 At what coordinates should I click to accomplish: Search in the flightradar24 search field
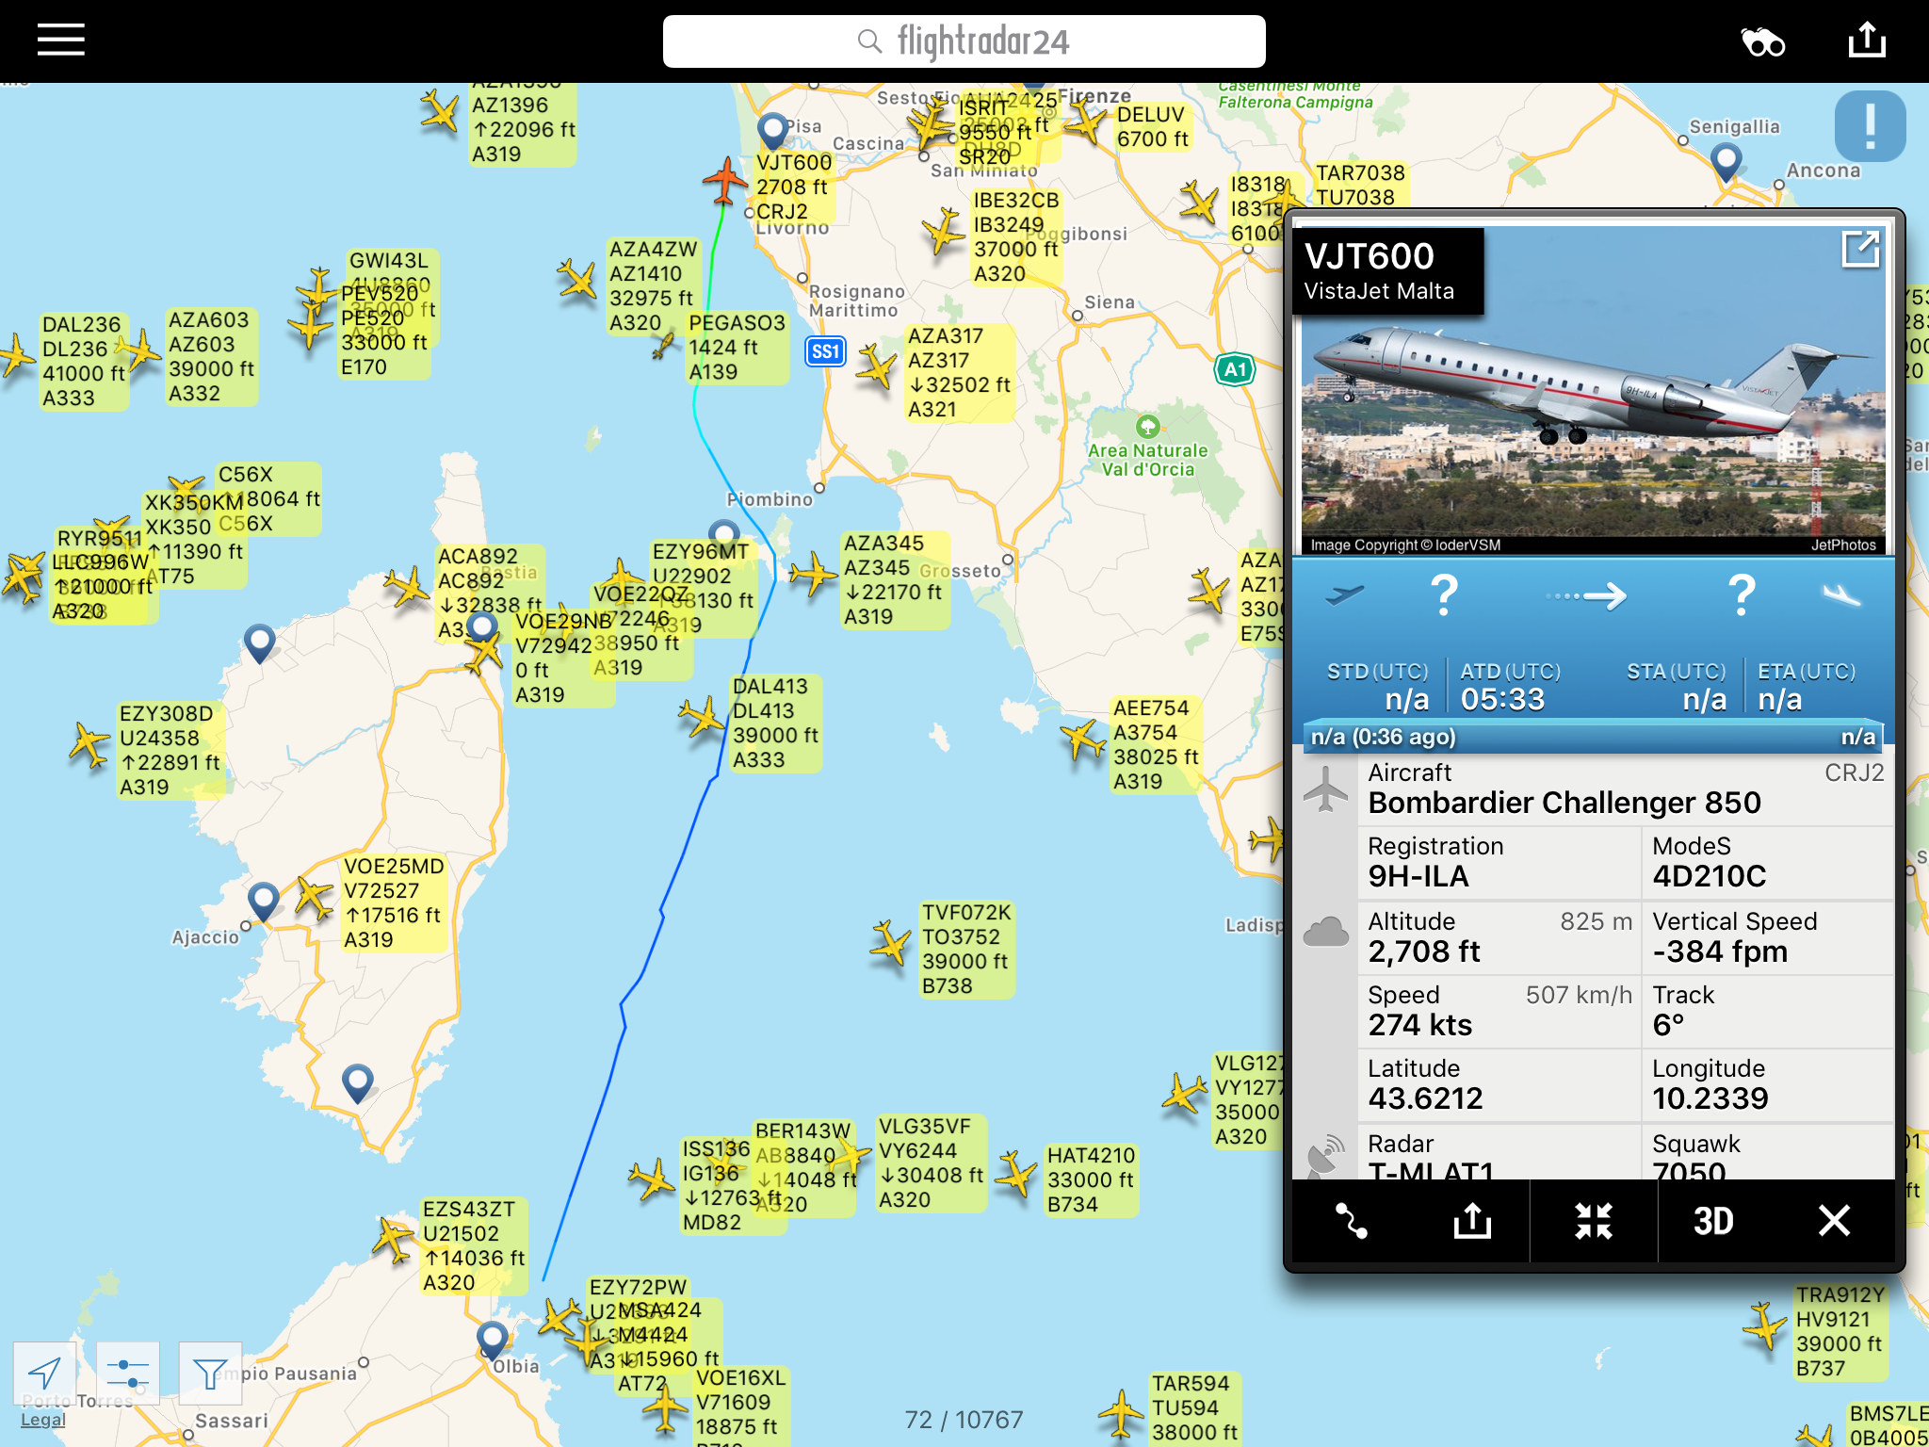pos(964,41)
